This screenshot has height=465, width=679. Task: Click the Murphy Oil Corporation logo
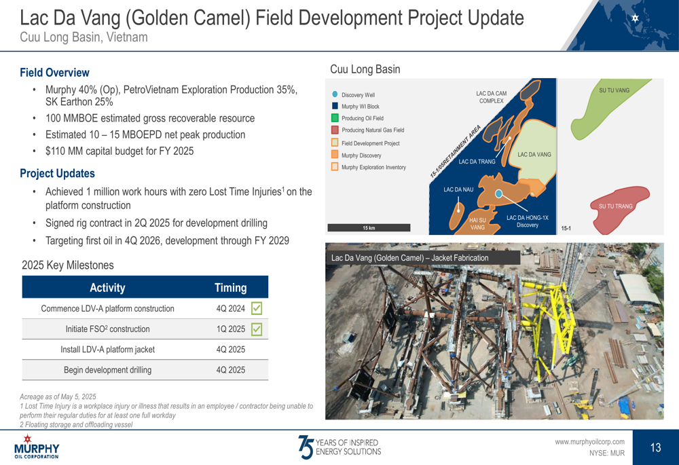[37, 447]
